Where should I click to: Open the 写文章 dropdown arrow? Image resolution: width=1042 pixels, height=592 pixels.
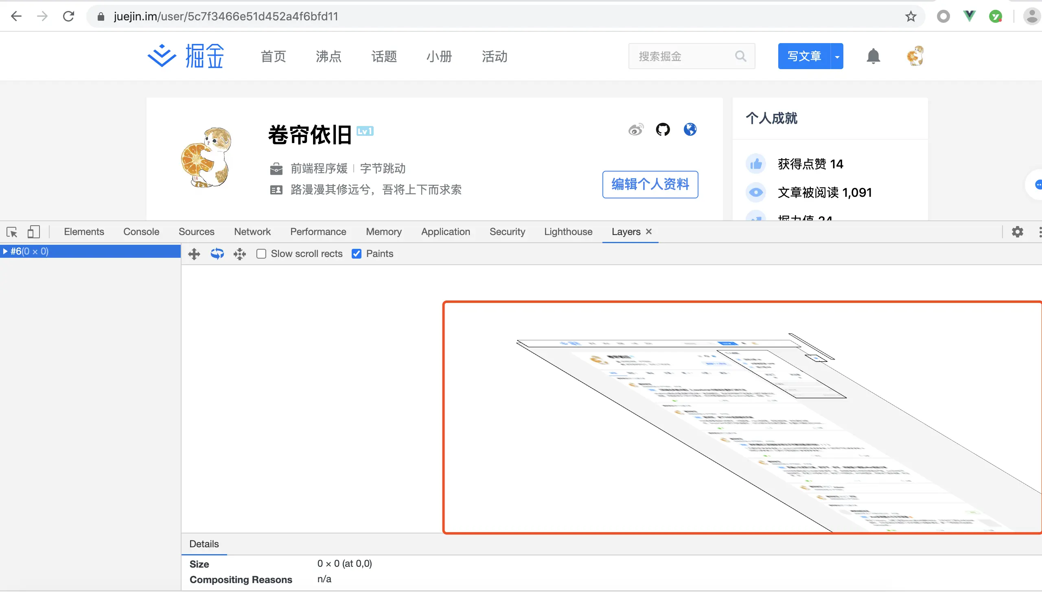point(837,57)
